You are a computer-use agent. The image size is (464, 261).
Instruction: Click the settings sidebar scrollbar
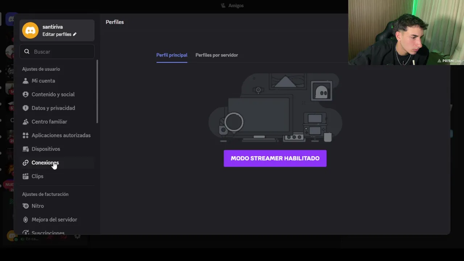(x=97, y=91)
